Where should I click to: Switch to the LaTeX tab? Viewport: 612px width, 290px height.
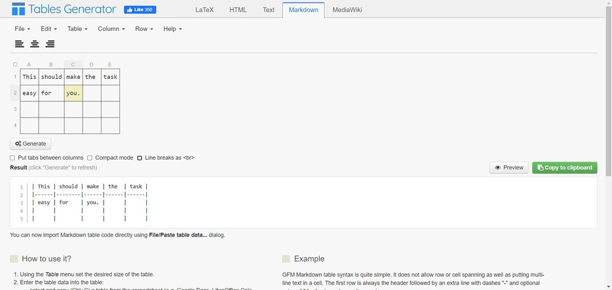(x=205, y=10)
